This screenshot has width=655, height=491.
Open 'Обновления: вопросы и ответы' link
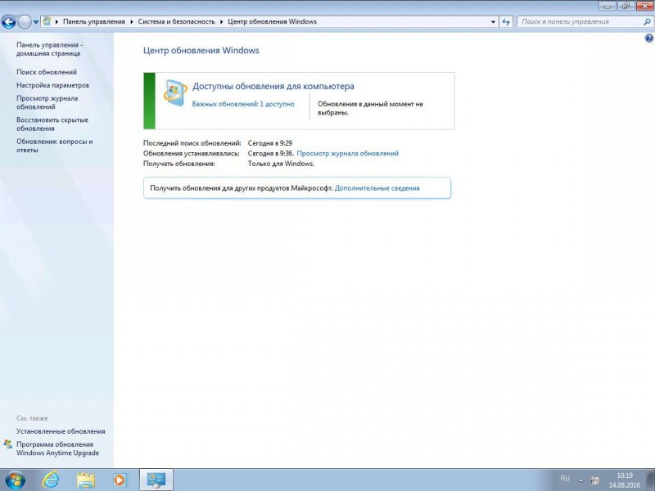pos(55,146)
